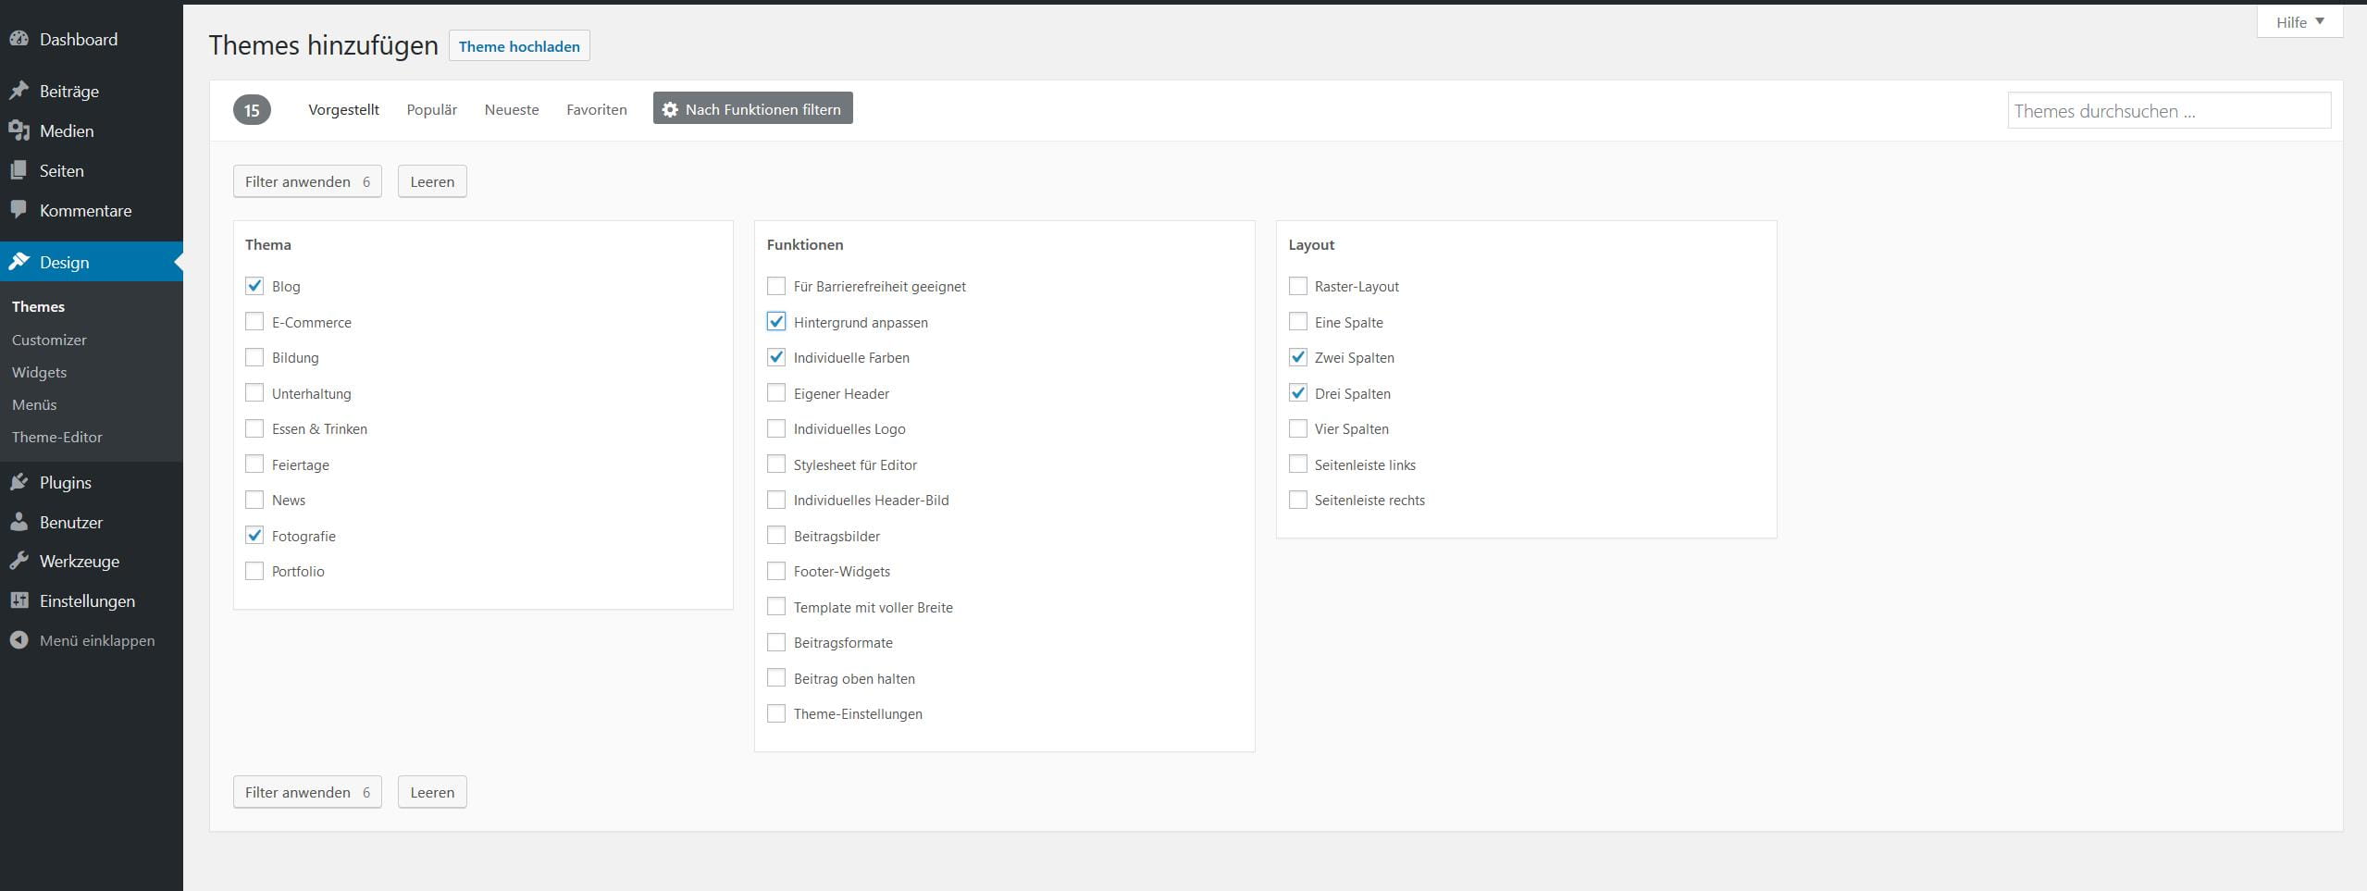Click the Werkzeuge wrench icon
2367x891 pixels.
tap(19, 561)
